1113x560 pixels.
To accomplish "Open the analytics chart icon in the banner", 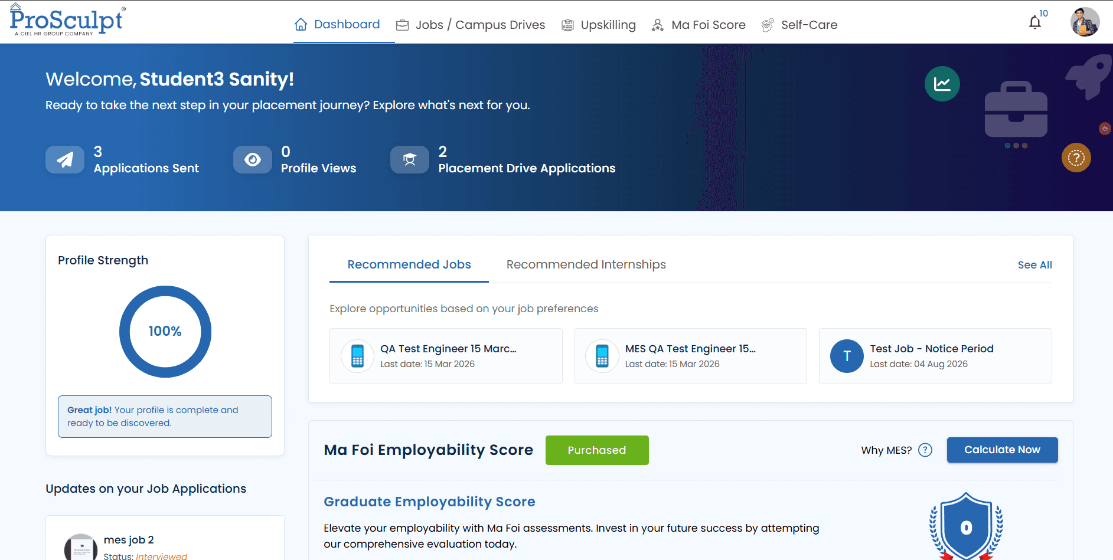I will 942,84.
